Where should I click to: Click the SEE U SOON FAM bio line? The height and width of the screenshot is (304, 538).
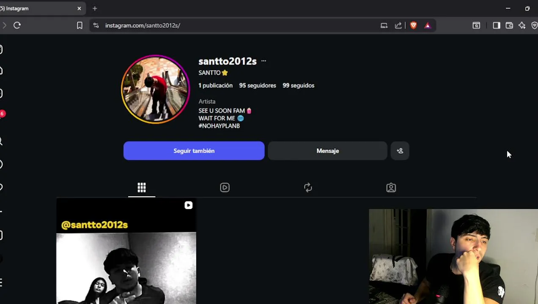[x=225, y=111]
